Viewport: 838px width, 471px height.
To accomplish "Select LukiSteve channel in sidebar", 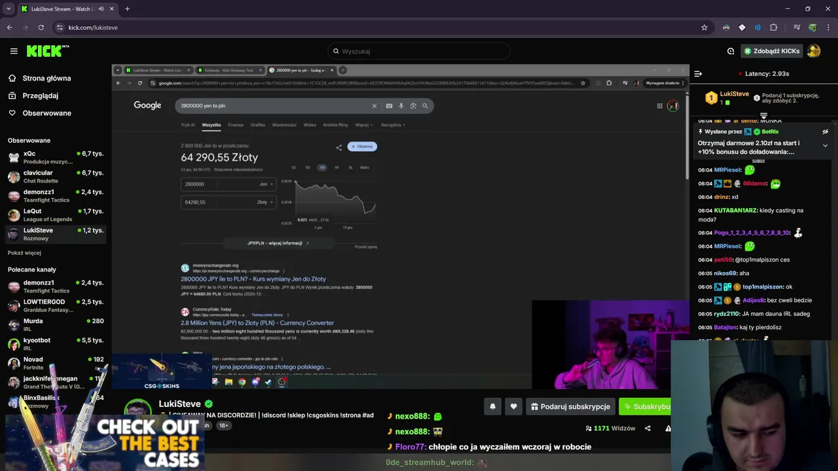I will pyautogui.click(x=56, y=234).
